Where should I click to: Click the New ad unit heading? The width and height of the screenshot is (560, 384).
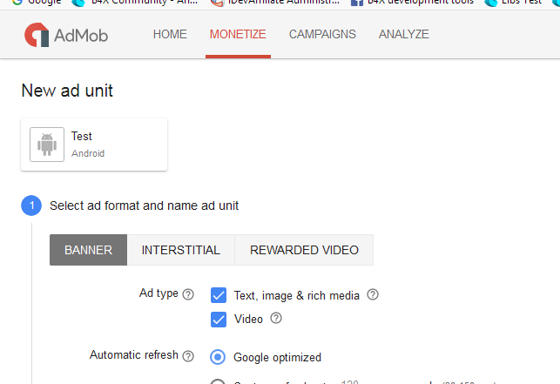tap(67, 91)
